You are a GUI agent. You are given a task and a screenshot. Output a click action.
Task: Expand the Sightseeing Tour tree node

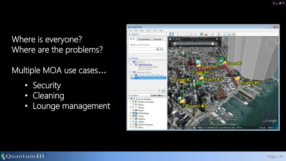point(130,64)
